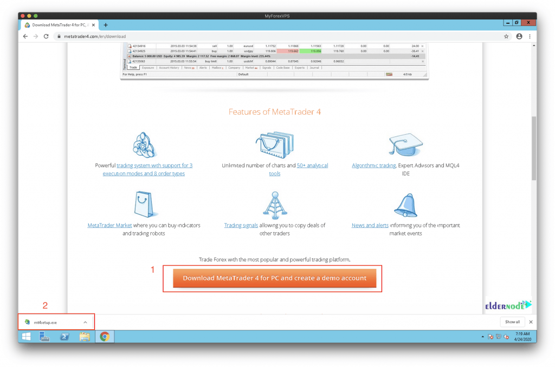Open the Chrome profile avatar menu
Image resolution: width=555 pixels, height=367 pixels.
[519, 36]
